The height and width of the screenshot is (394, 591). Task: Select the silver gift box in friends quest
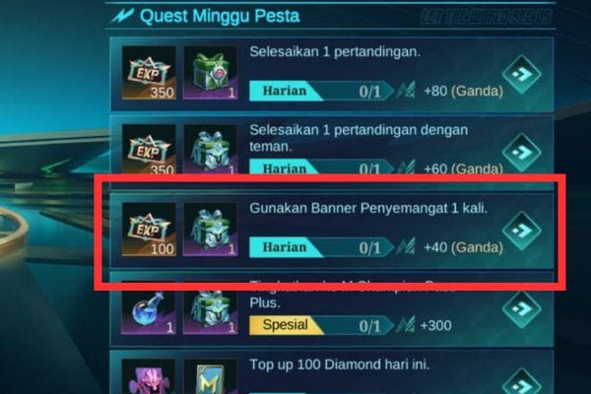pos(211,149)
